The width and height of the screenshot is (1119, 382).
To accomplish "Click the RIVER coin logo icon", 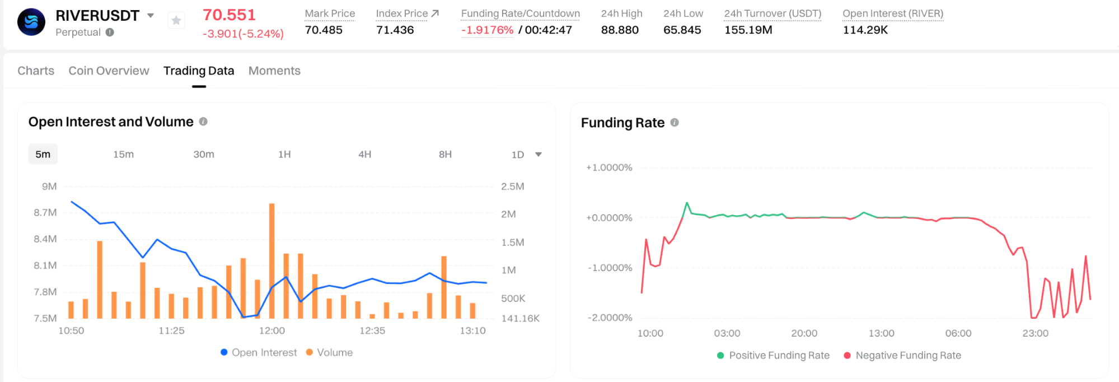I will click(31, 22).
